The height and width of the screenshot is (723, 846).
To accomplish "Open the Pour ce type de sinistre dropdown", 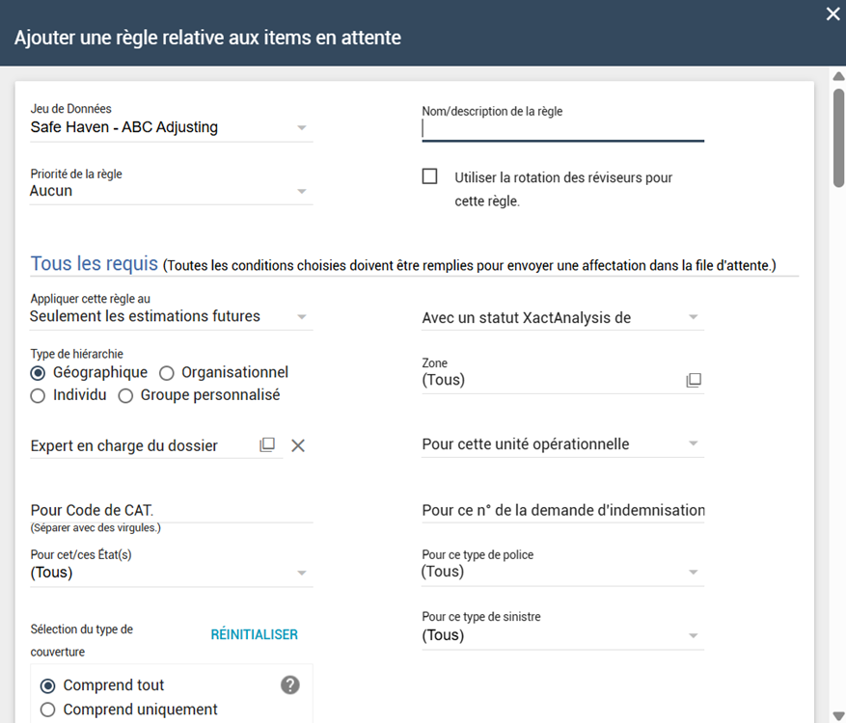I will [693, 635].
